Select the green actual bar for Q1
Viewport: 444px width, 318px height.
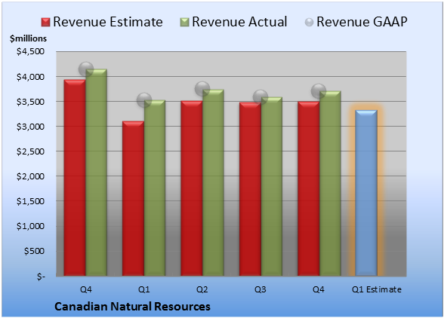pyautogui.click(x=155, y=188)
